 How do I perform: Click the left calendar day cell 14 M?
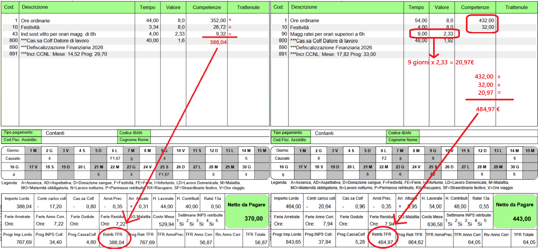(x=246, y=151)
